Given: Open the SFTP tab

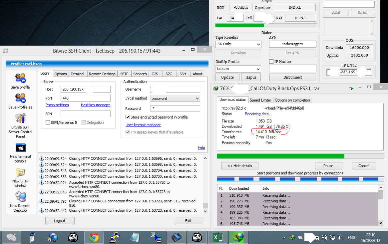Looking at the screenshot, I should [x=124, y=74].
